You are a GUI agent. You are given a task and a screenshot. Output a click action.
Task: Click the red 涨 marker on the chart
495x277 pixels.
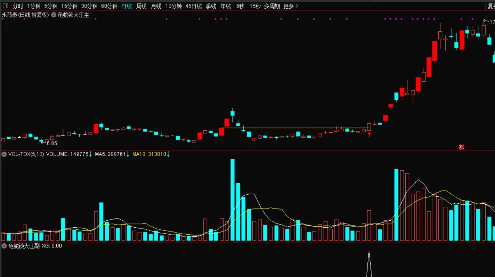(x=462, y=147)
